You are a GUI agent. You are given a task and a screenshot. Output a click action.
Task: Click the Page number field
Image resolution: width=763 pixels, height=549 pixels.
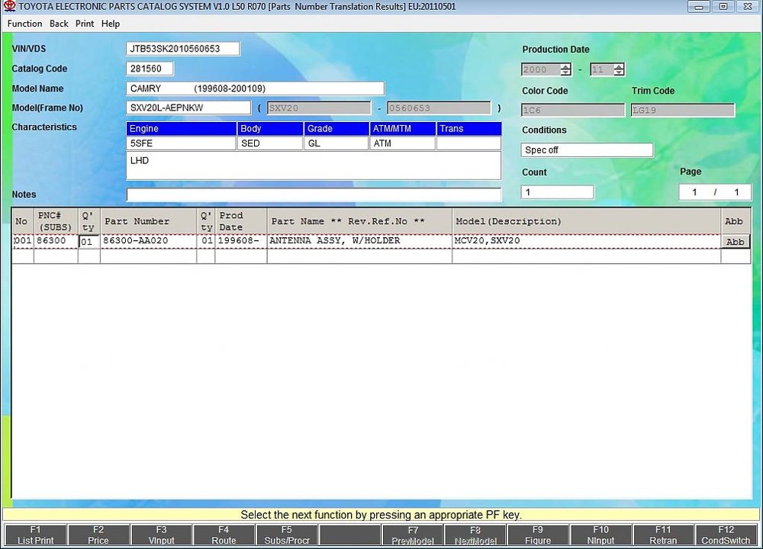pos(715,192)
